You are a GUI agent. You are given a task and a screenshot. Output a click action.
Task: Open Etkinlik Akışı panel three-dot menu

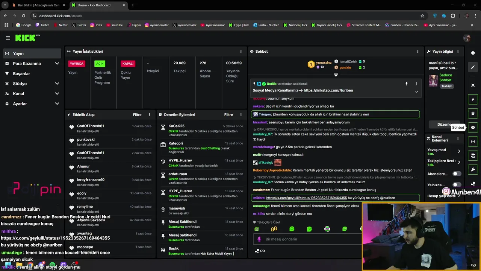pos(150,114)
